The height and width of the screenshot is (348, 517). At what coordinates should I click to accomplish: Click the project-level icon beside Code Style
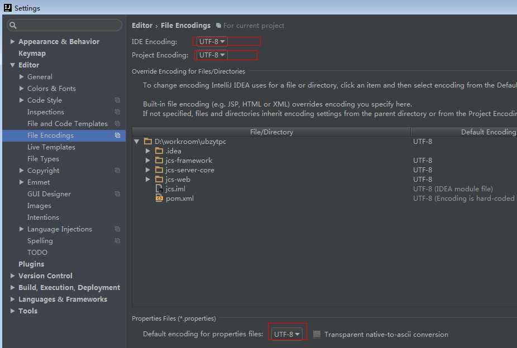point(117,100)
